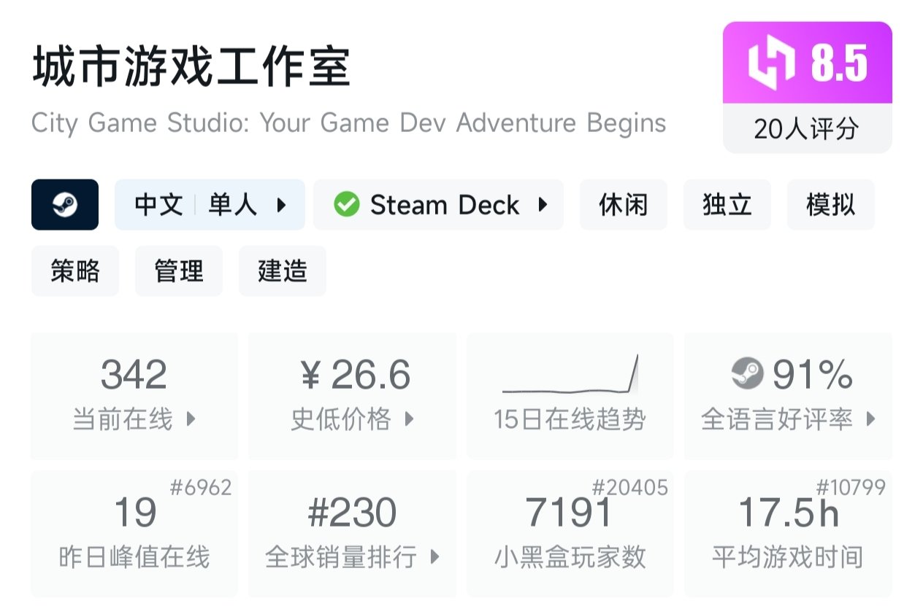Screen dimensions: 923x606
Task: Click the green Steam Deck verified checkmark
Action: (x=346, y=205)
